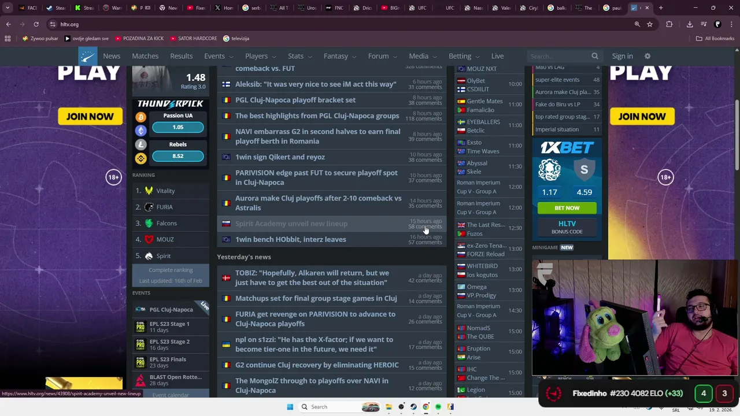Click the Falcons team logo in ranking
Image resolution: width=740 pixels, height=416 pixels.
[x=149, y=223]
